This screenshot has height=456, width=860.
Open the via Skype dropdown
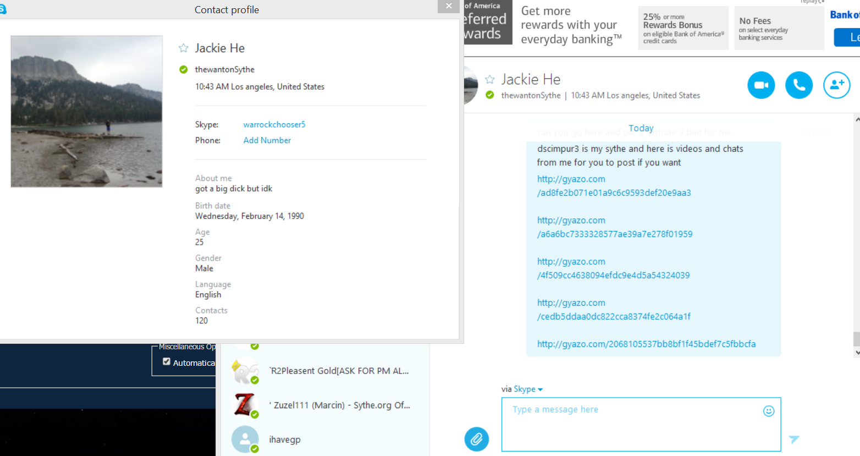(x=528, y=389)
